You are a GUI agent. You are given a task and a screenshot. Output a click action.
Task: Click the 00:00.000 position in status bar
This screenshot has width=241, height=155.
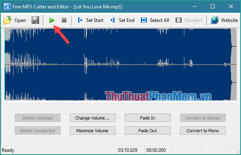(x=156, y=150)
